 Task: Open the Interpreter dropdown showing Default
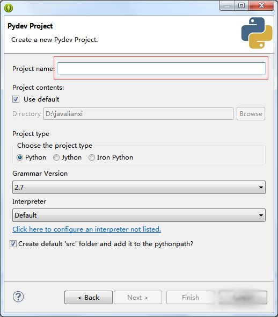pyautogui.click(x=139, y=215)
